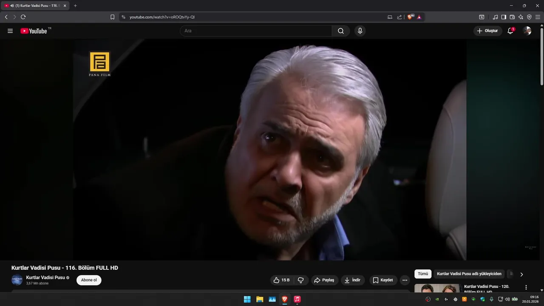Select 'Kurtlar Vadisi Pusu adlı yükleyiciden' chip
The image size is (544, 306).
pos(469,274)
